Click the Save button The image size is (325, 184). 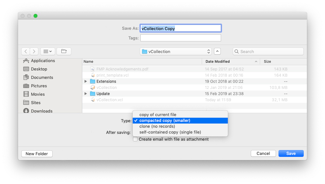coord(291,154)
